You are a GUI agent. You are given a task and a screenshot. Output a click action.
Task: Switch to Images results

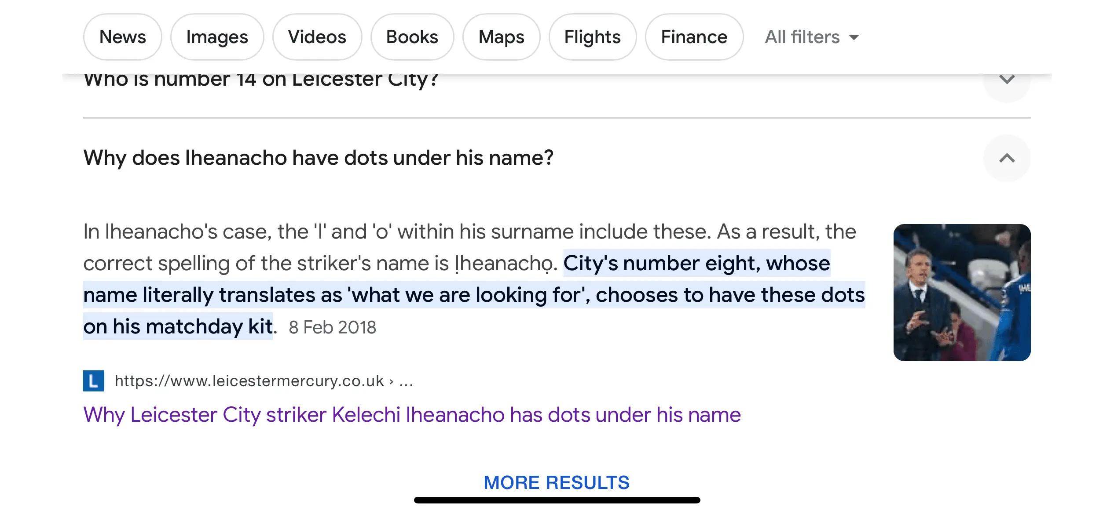click(217, 37)
